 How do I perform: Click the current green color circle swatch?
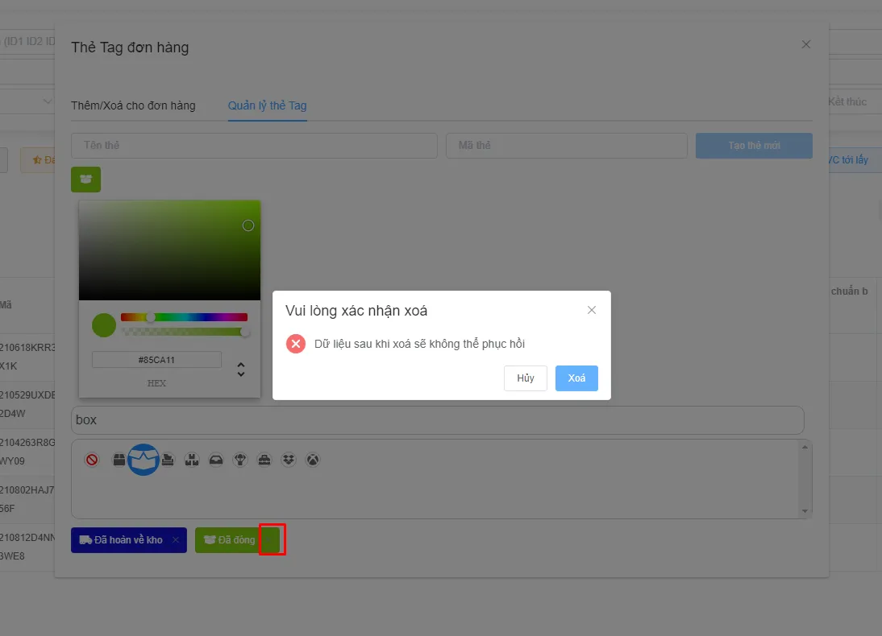[104, 325]
